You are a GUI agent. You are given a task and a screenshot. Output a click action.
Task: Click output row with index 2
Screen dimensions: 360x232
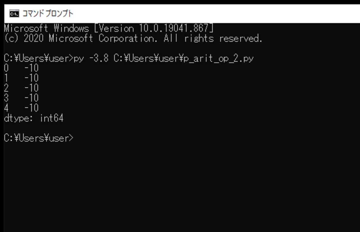[x=21, y=88]
